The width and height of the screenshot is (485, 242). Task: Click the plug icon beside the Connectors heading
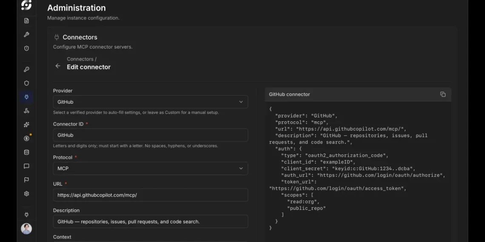57,37
